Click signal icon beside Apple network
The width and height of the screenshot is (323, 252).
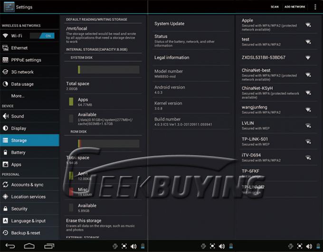308,25
